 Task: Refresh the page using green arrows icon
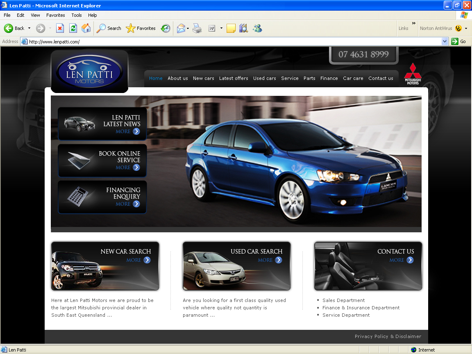click(73, 28)
